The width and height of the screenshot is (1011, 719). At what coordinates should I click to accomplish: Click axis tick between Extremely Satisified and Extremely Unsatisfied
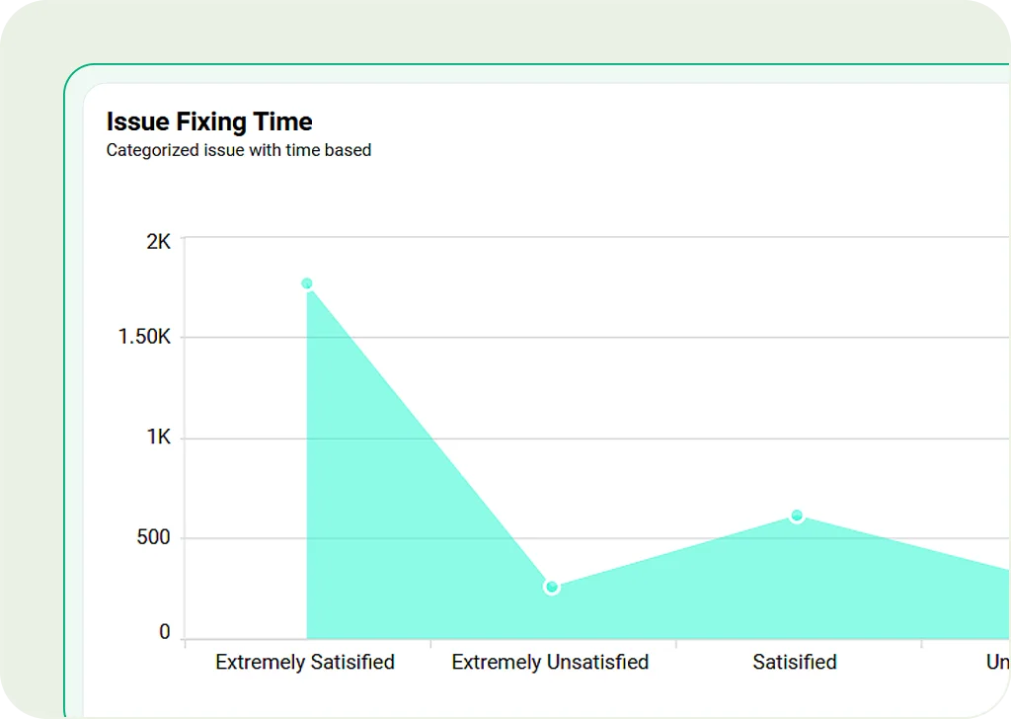pyautogui.click(x=430, y=644)
